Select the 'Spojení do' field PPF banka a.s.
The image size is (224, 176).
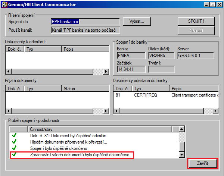point(85,22)
